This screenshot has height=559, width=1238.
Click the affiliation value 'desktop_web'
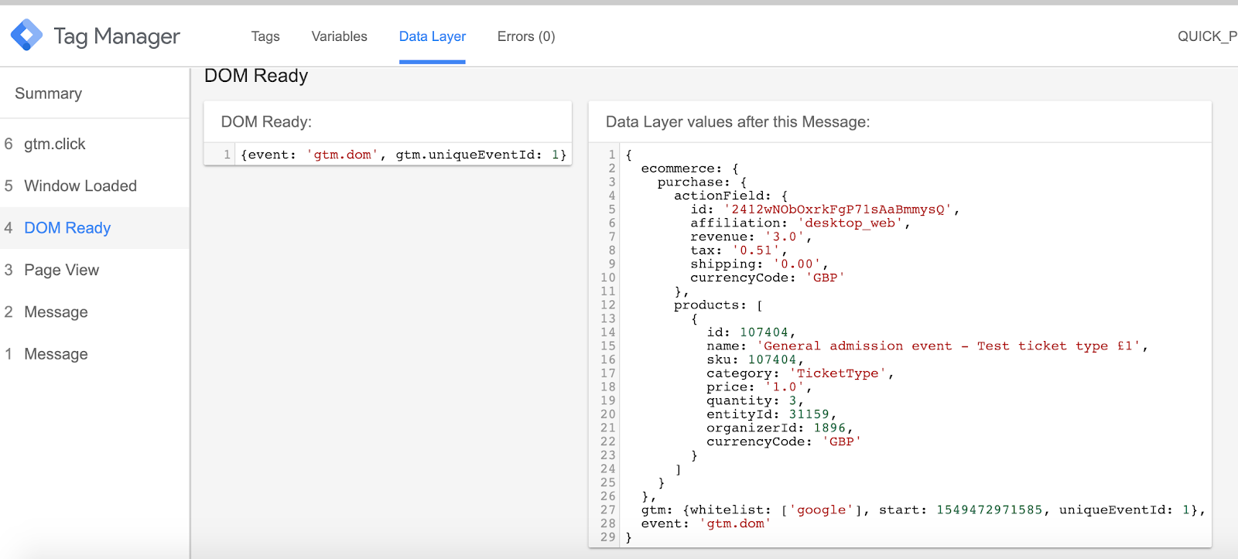tap(850, 223)
